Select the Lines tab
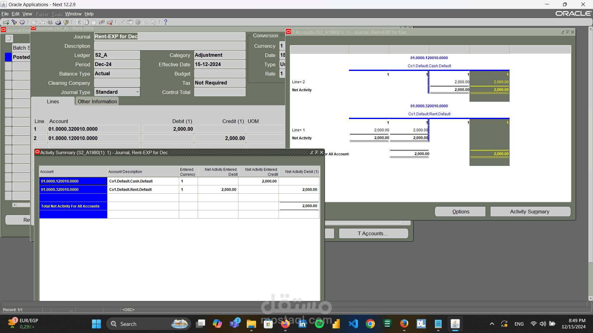593x333 pixels. click(53, 101)
